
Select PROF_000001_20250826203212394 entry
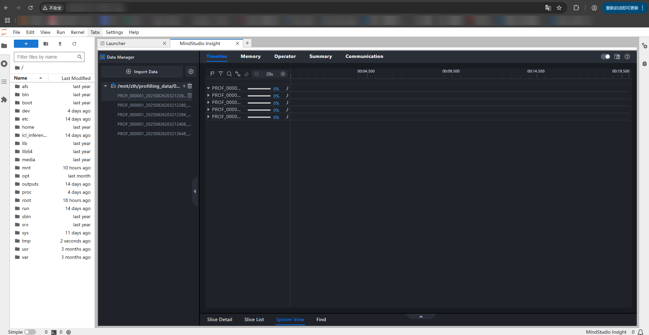coord(154,114)
